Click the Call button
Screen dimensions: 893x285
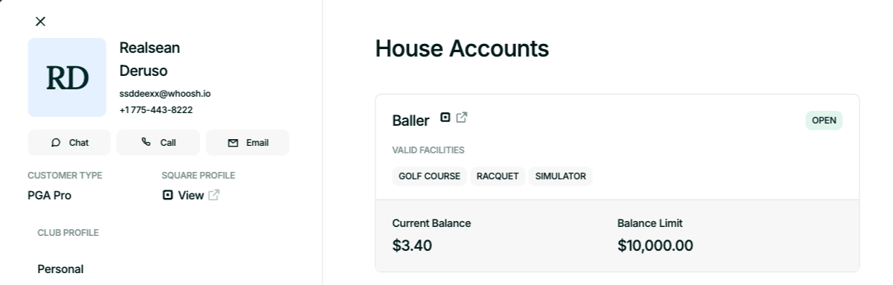coord(159,143)
